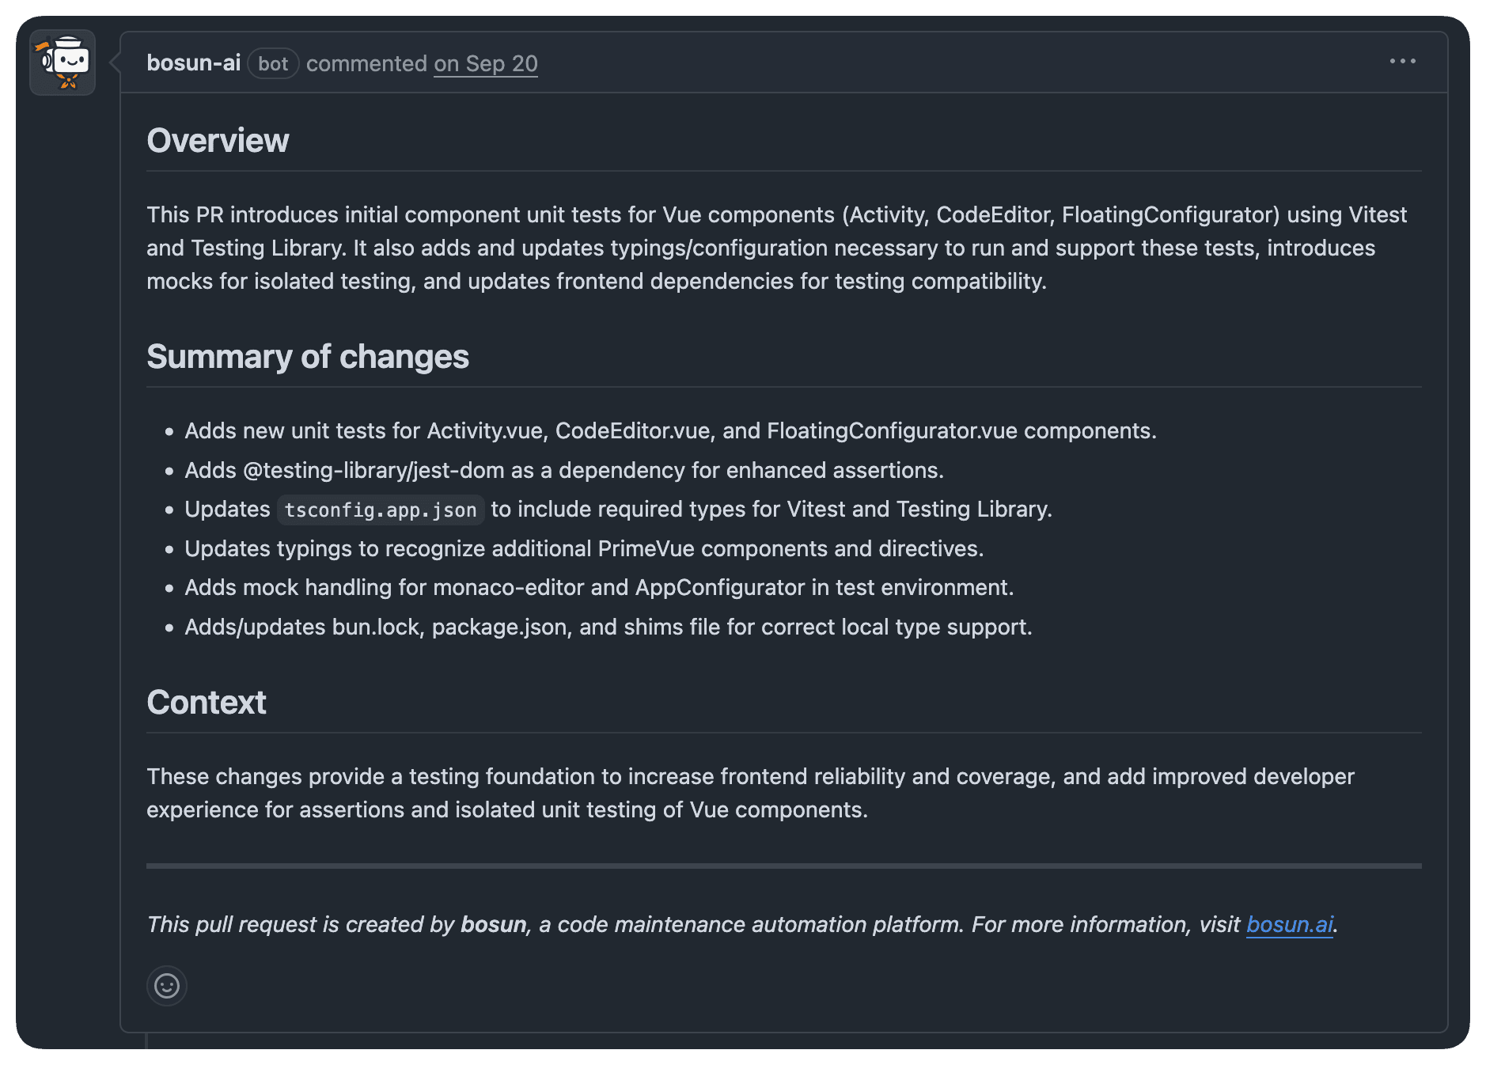Click the bot badge label
1486x1065 pixels.
(273, 64)
